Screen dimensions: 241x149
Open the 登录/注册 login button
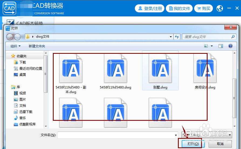click(x=150, y=8)
